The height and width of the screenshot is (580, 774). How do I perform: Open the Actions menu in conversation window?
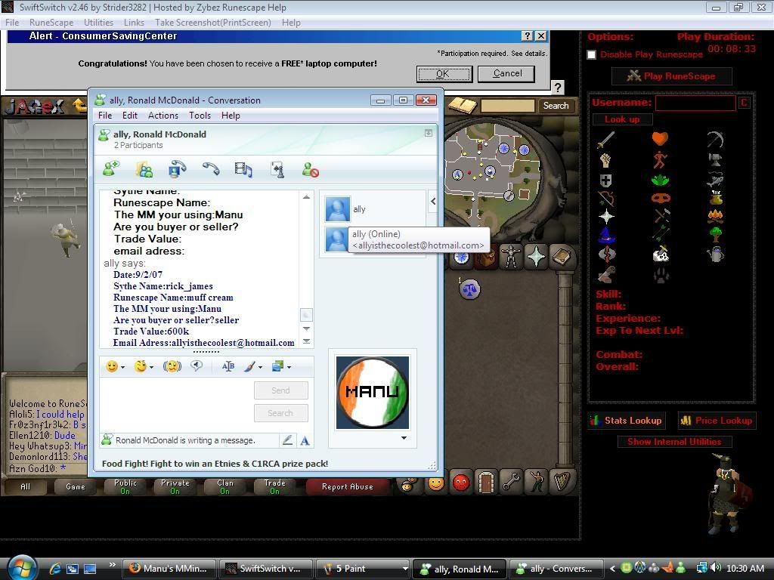163,116
